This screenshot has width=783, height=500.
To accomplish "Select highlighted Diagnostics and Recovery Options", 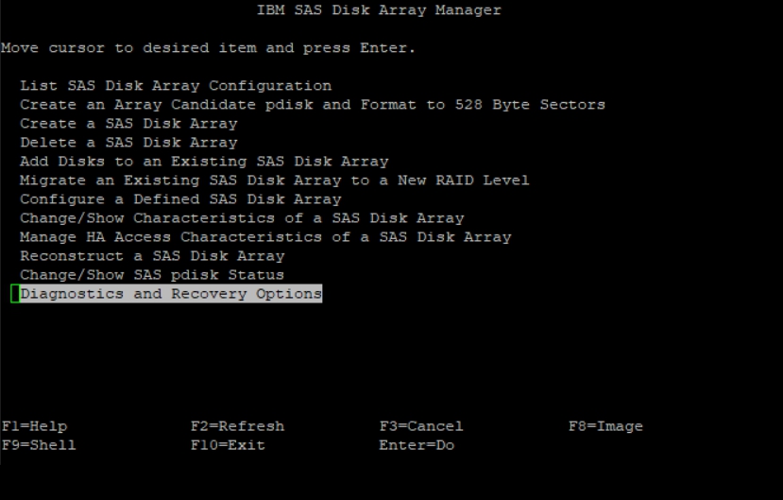I will (x=171, y=294).
